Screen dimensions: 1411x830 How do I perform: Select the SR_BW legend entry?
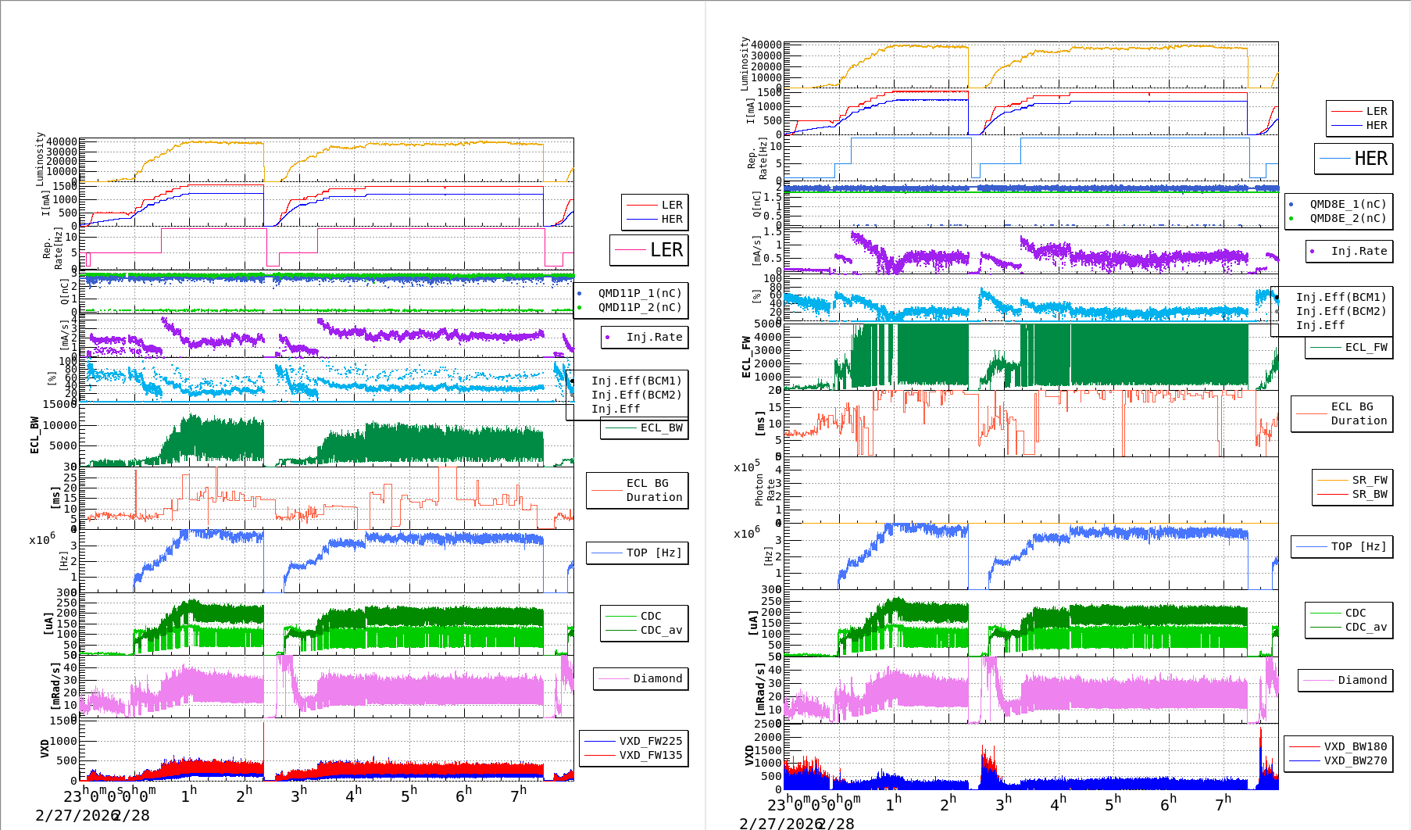pos(1370,494)
